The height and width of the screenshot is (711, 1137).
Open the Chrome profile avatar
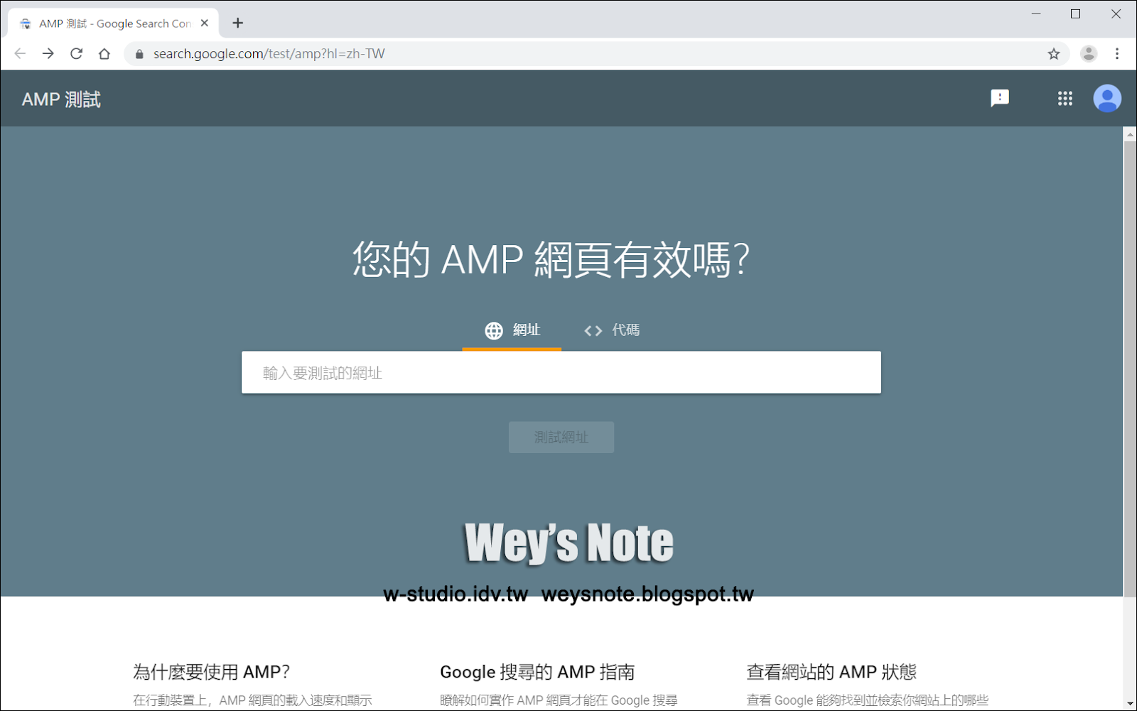pos(1089,53)
